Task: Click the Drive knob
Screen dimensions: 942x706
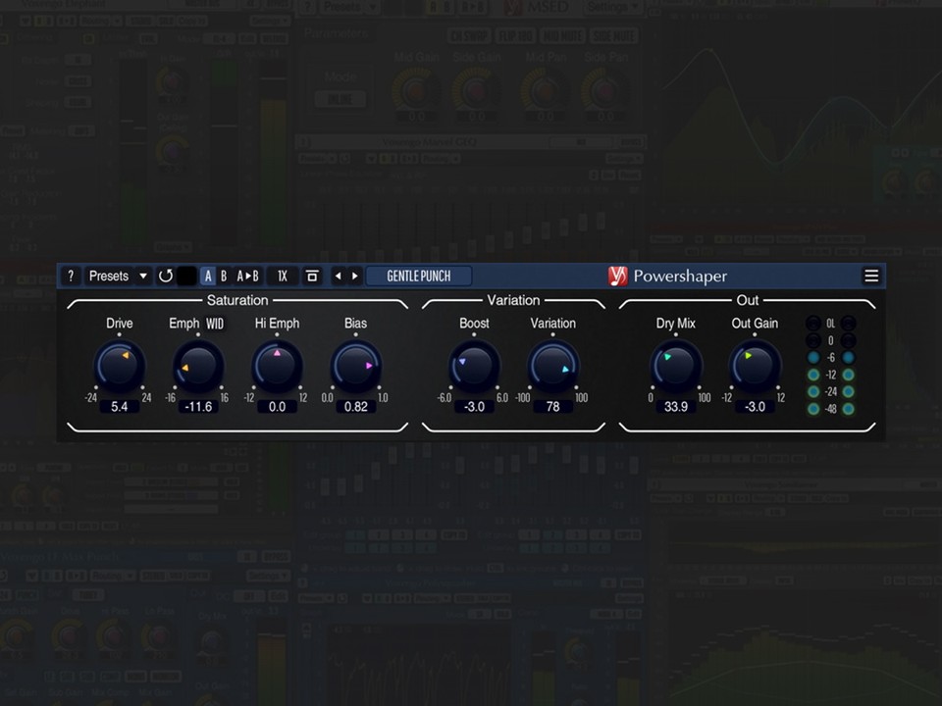Action: (x=119, y=366)
